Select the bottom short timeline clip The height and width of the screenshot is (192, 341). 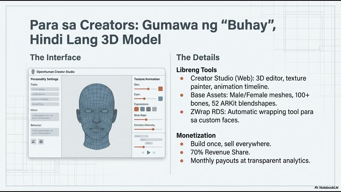[149, 143]
